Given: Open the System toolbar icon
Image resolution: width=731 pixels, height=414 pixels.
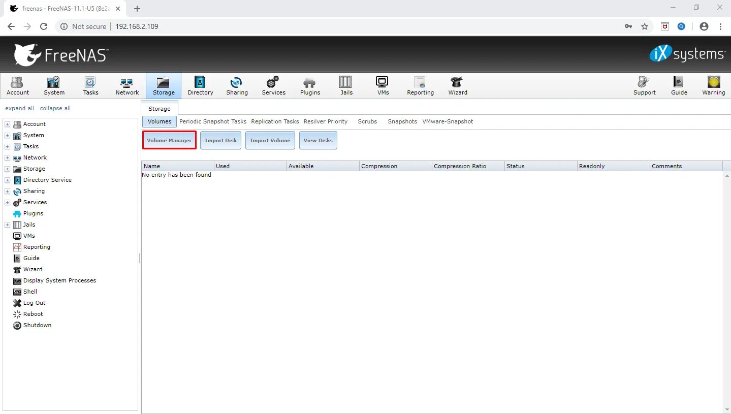Looking at the screenshot, I should [54, 85].
